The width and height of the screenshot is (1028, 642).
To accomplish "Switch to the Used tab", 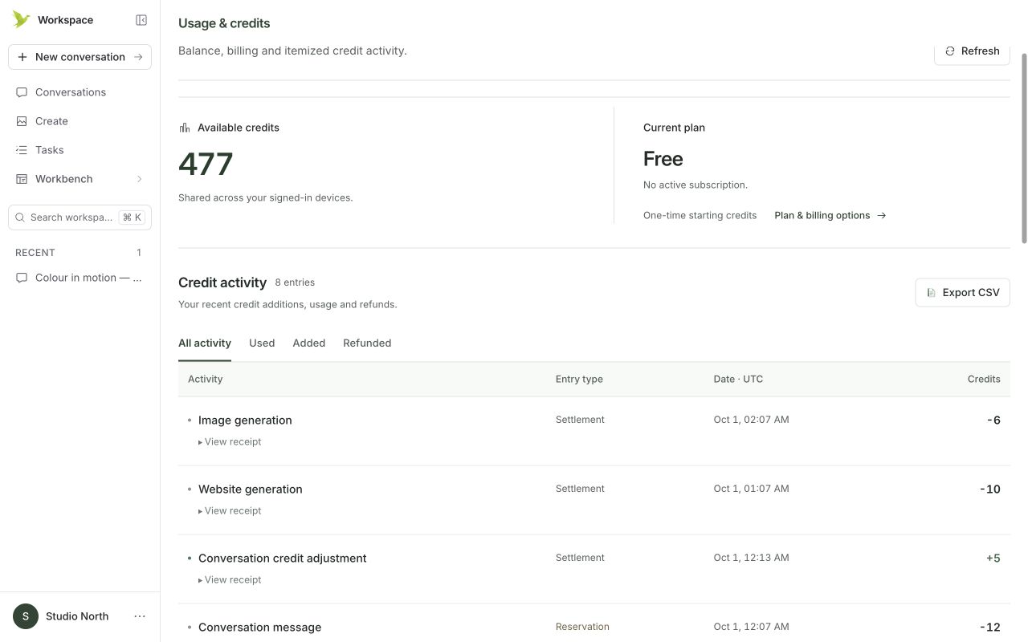I will click(x=262, y=343).
